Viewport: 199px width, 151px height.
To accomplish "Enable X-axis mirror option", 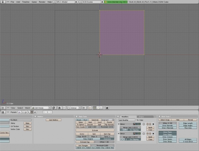I will (x=188, y=142).
